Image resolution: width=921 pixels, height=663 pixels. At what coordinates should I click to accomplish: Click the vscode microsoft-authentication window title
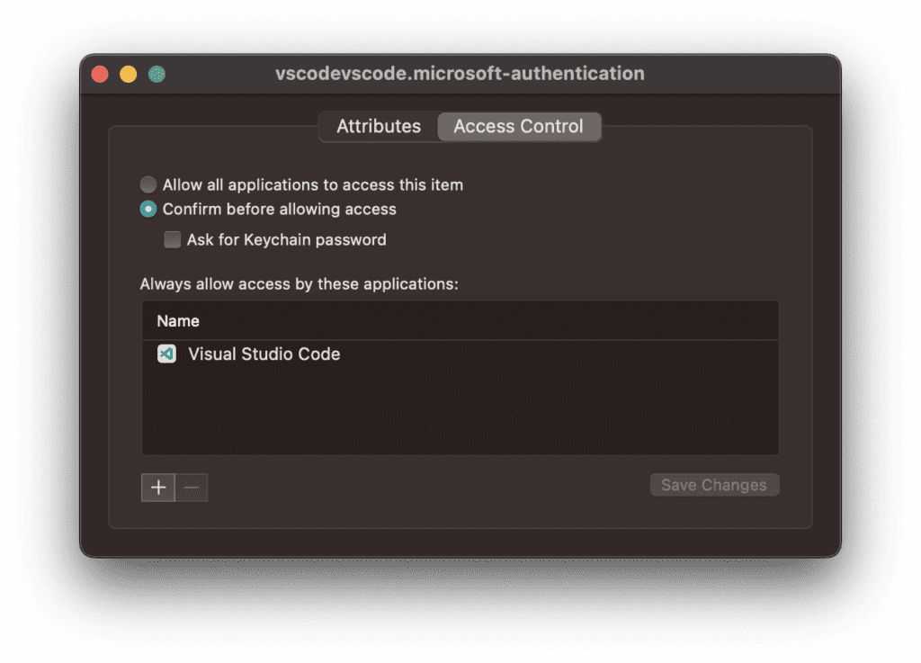[x=460, y=74]
